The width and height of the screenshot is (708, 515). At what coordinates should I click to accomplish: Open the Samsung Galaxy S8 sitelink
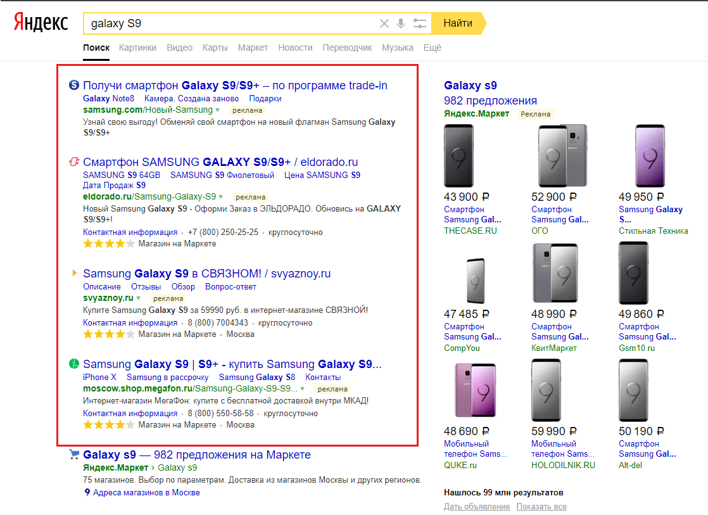pyautogui.click(x=257, y=377)
